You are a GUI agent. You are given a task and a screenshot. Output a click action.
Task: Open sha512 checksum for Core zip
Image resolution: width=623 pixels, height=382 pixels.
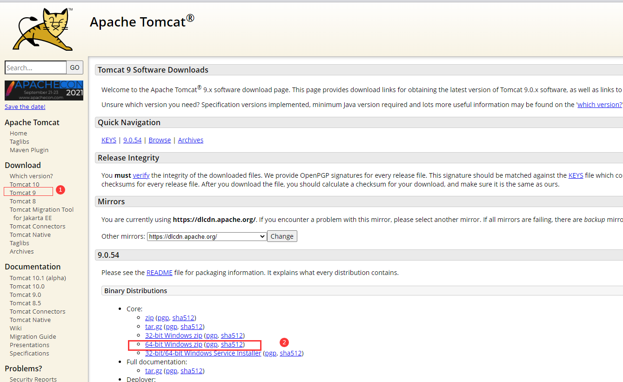point(184,318)
